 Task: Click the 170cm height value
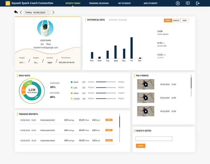(22, 63)
